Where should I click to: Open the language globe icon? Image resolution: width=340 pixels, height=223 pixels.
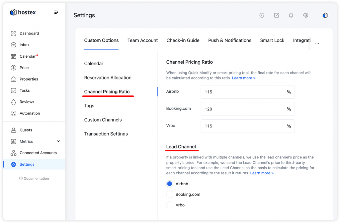[306, 15]
